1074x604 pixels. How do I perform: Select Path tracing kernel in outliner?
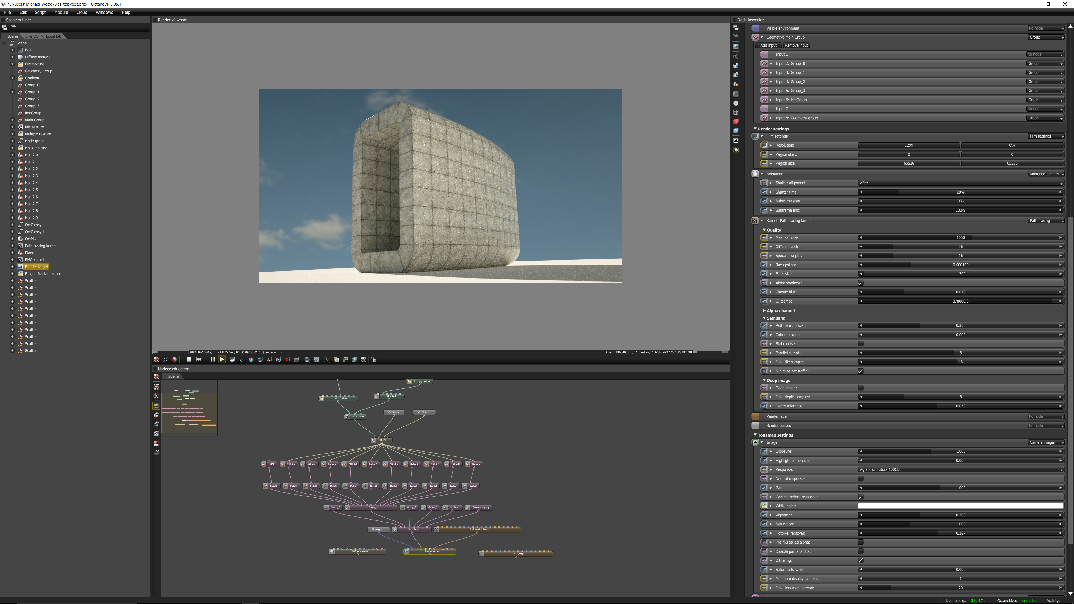[x=41, y=246]
